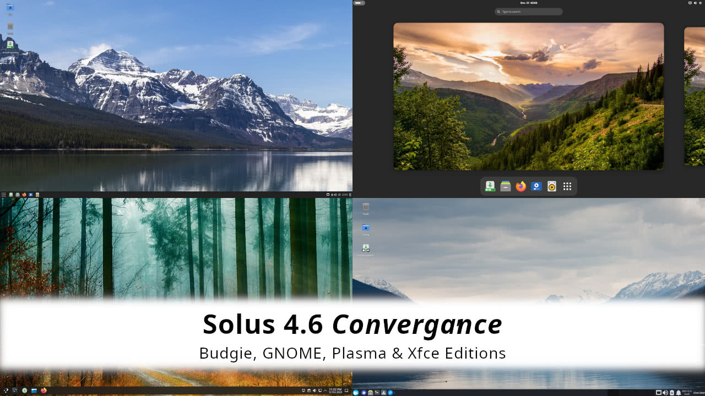Launch Rhythmbox from the GNOME dock
This screenshot has width=705, height=396.
pos(552,186)
